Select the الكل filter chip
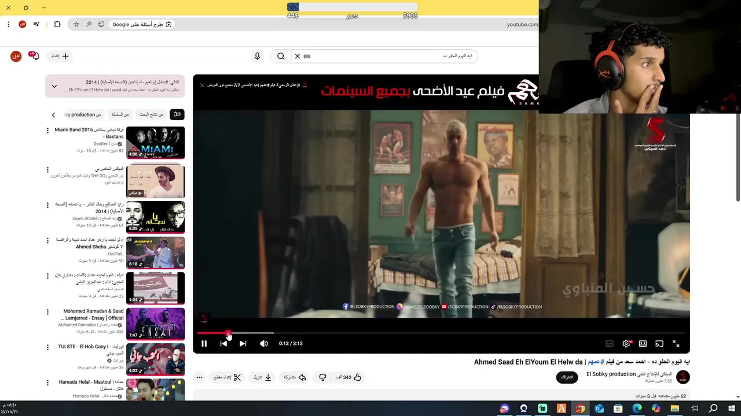 tap(177, 114)
